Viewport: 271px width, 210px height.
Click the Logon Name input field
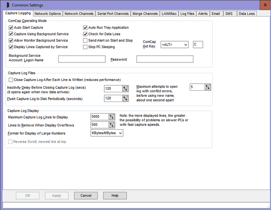tap(82, 59)
